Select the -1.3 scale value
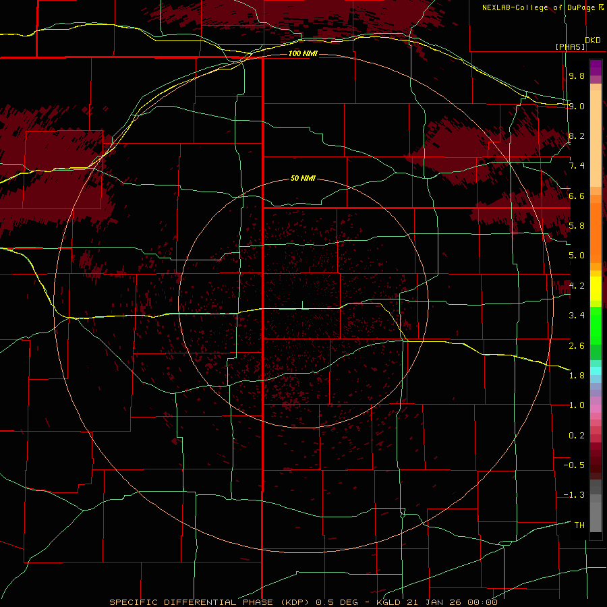 tap(574, 495)
